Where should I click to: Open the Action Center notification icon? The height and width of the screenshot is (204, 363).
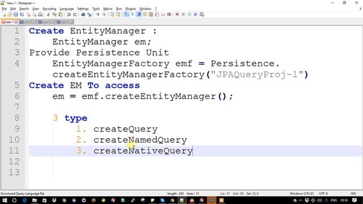pos(354,200)
